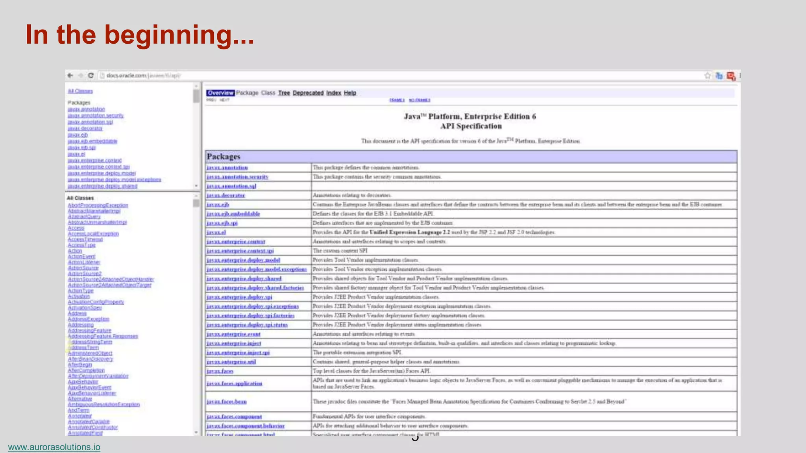Open the translate extension icon
This screenshot has height=453, width=806.
[719, 75]
